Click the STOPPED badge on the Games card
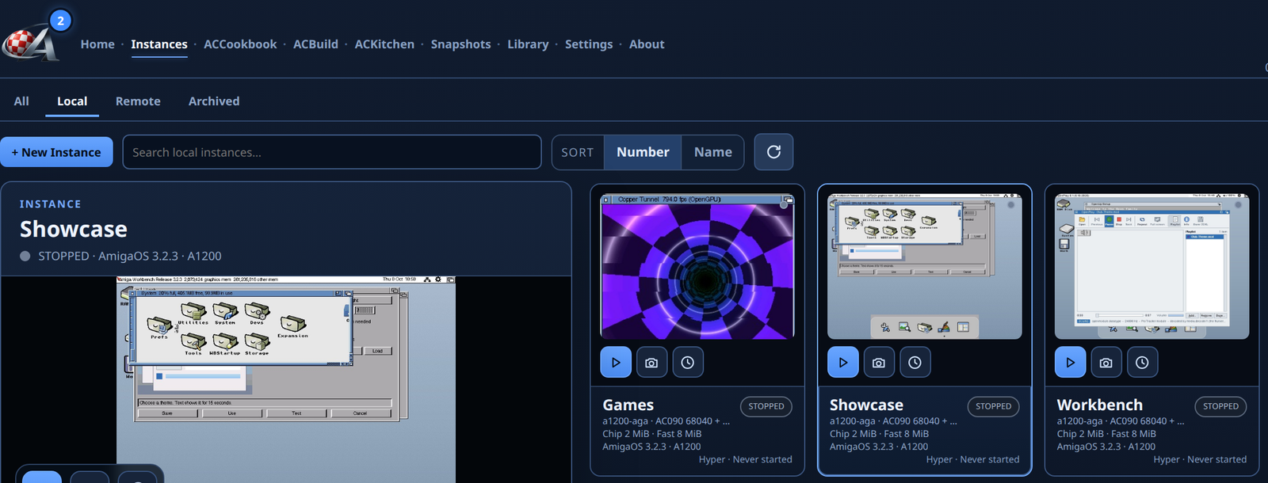The height and width of the screenshot is (483, 1268). pyautogui.click(x=766, y=406)
